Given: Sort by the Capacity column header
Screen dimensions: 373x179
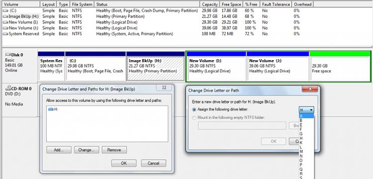Looking at the screenshot, I should click(210, 4).
